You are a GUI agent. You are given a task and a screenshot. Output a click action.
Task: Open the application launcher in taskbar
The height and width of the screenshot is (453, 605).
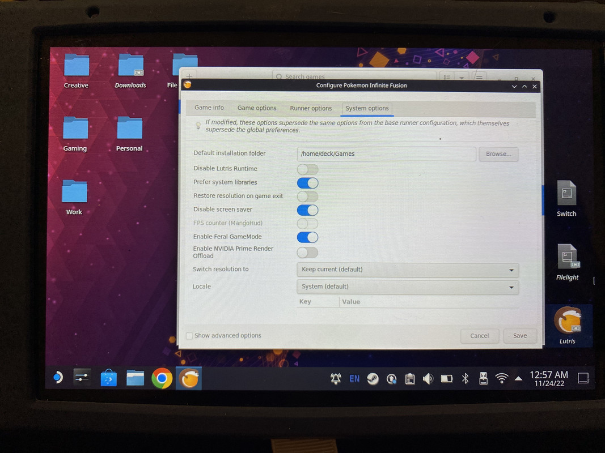pyautogui.click(x=58, y=378)
